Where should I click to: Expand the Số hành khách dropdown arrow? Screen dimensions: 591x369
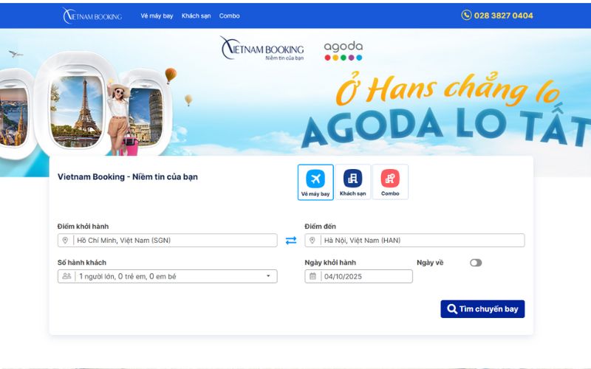click(x=268, y=276)
